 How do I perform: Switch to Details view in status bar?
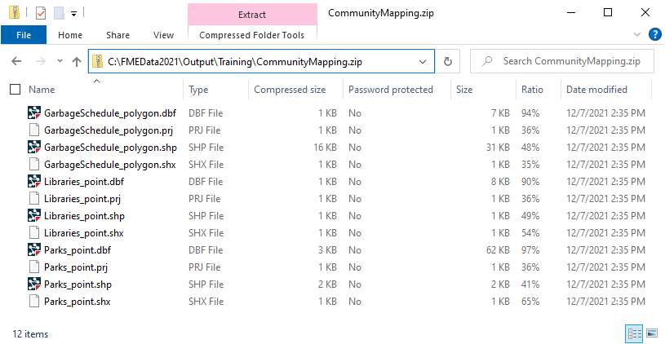[635, 333]
